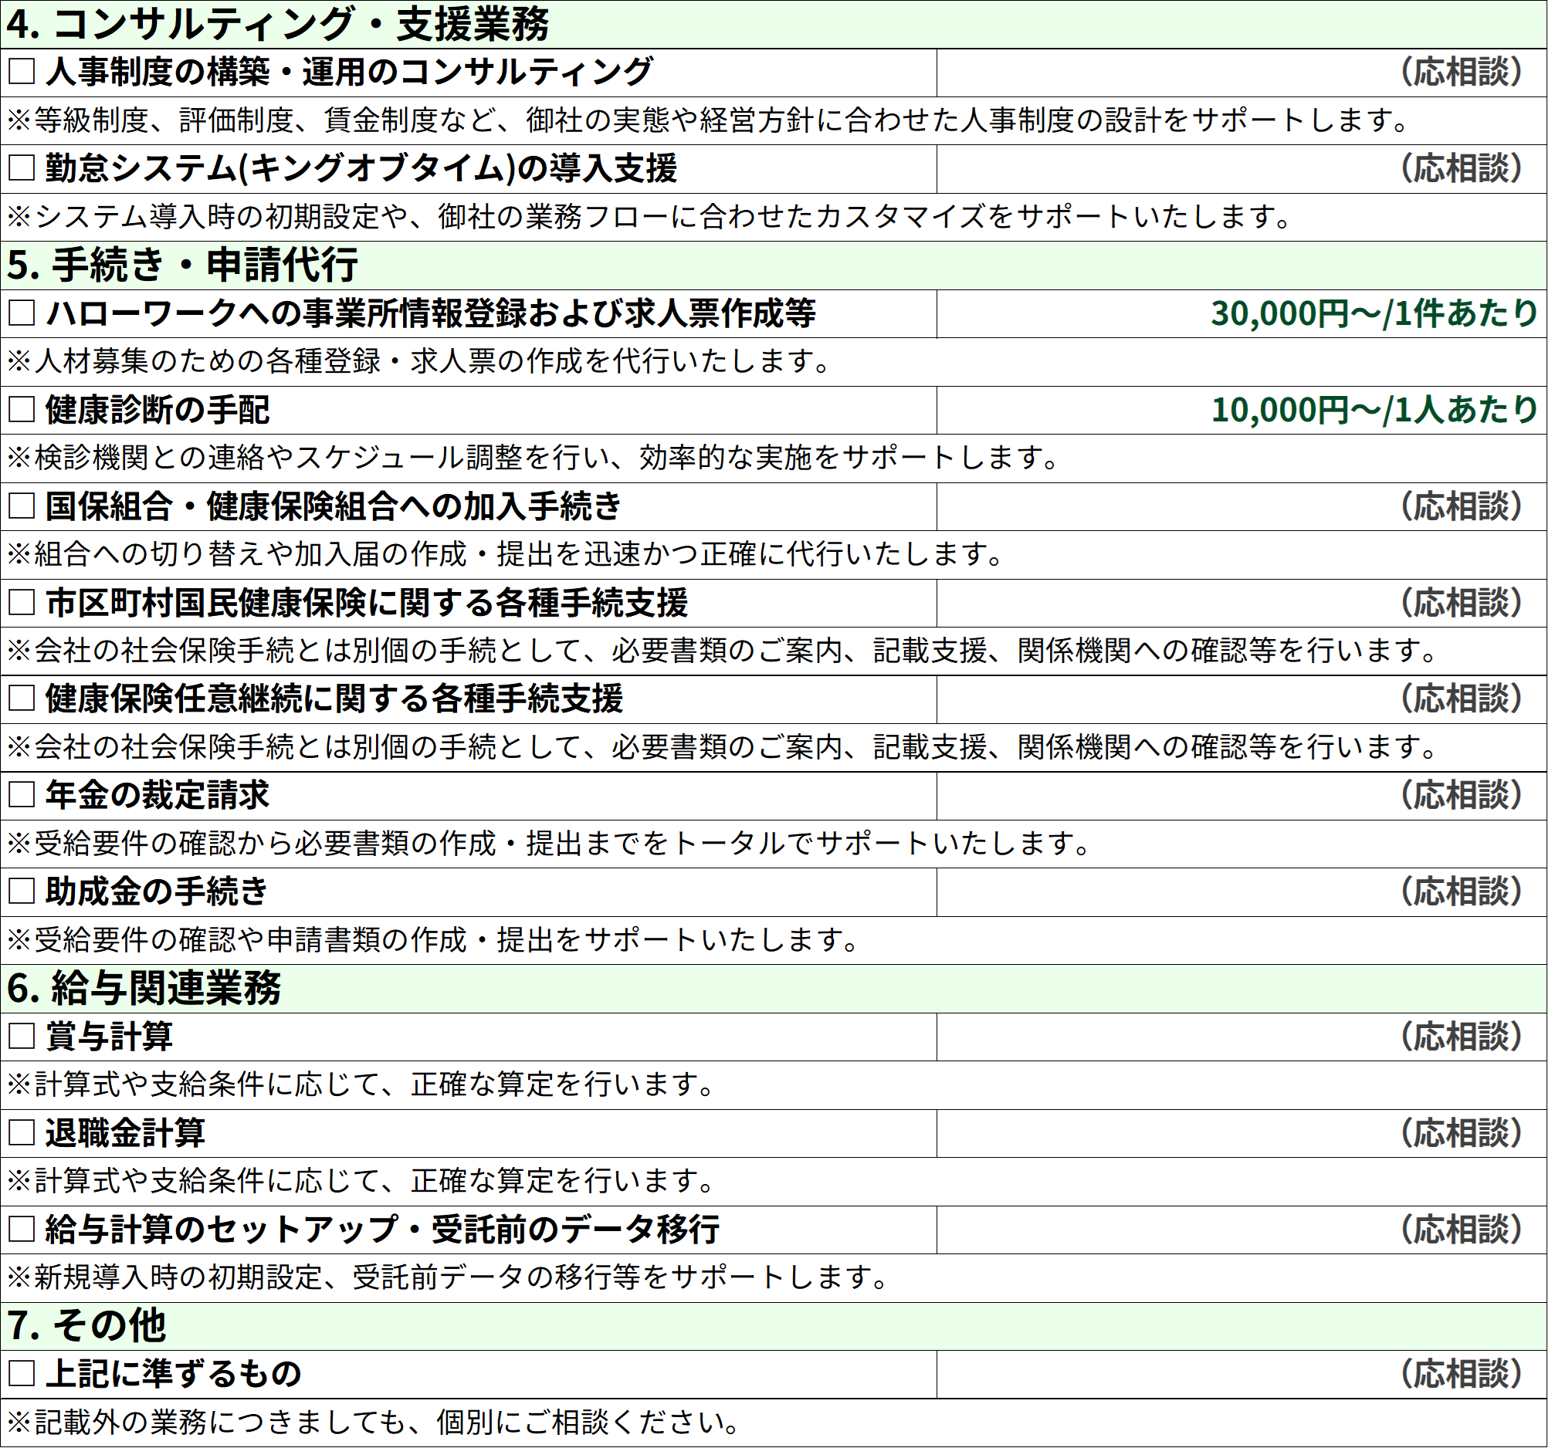
Task: Check the 上記に準ずるもの checkbox
Action: [22, 1372]
